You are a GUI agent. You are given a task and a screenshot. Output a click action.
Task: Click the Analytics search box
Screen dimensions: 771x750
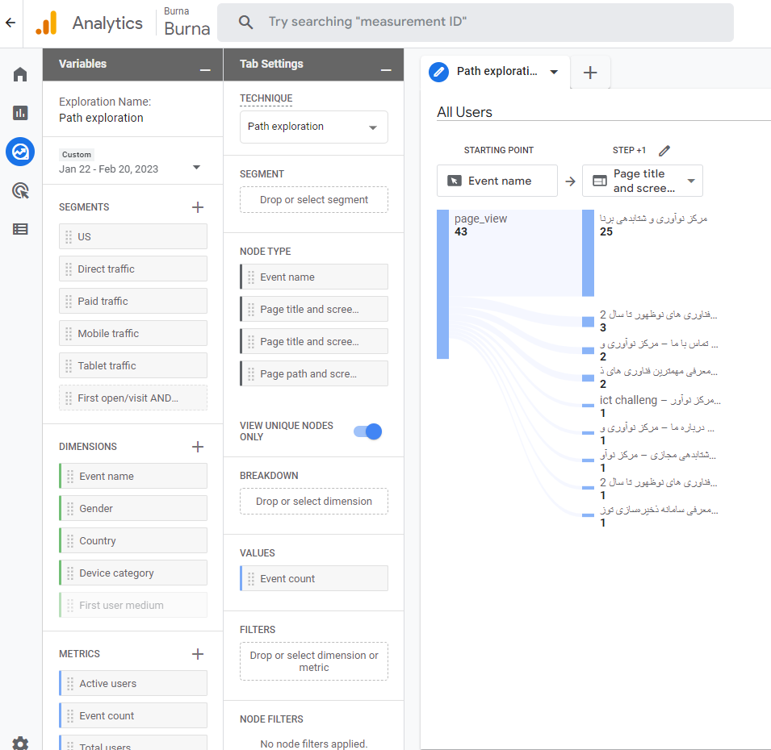pyautogui.click(x=475, y=23)
